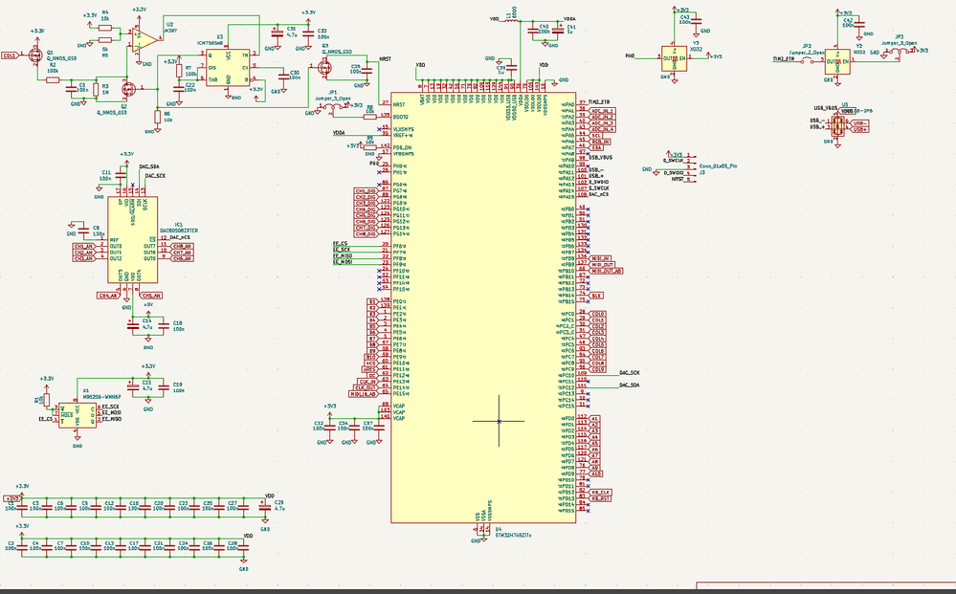Select capacitor C8 150n symbol
Viewport: 956px width, 594px height.
tap(84, 231)
